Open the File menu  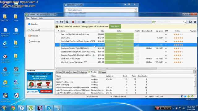(x=28, y=18)
